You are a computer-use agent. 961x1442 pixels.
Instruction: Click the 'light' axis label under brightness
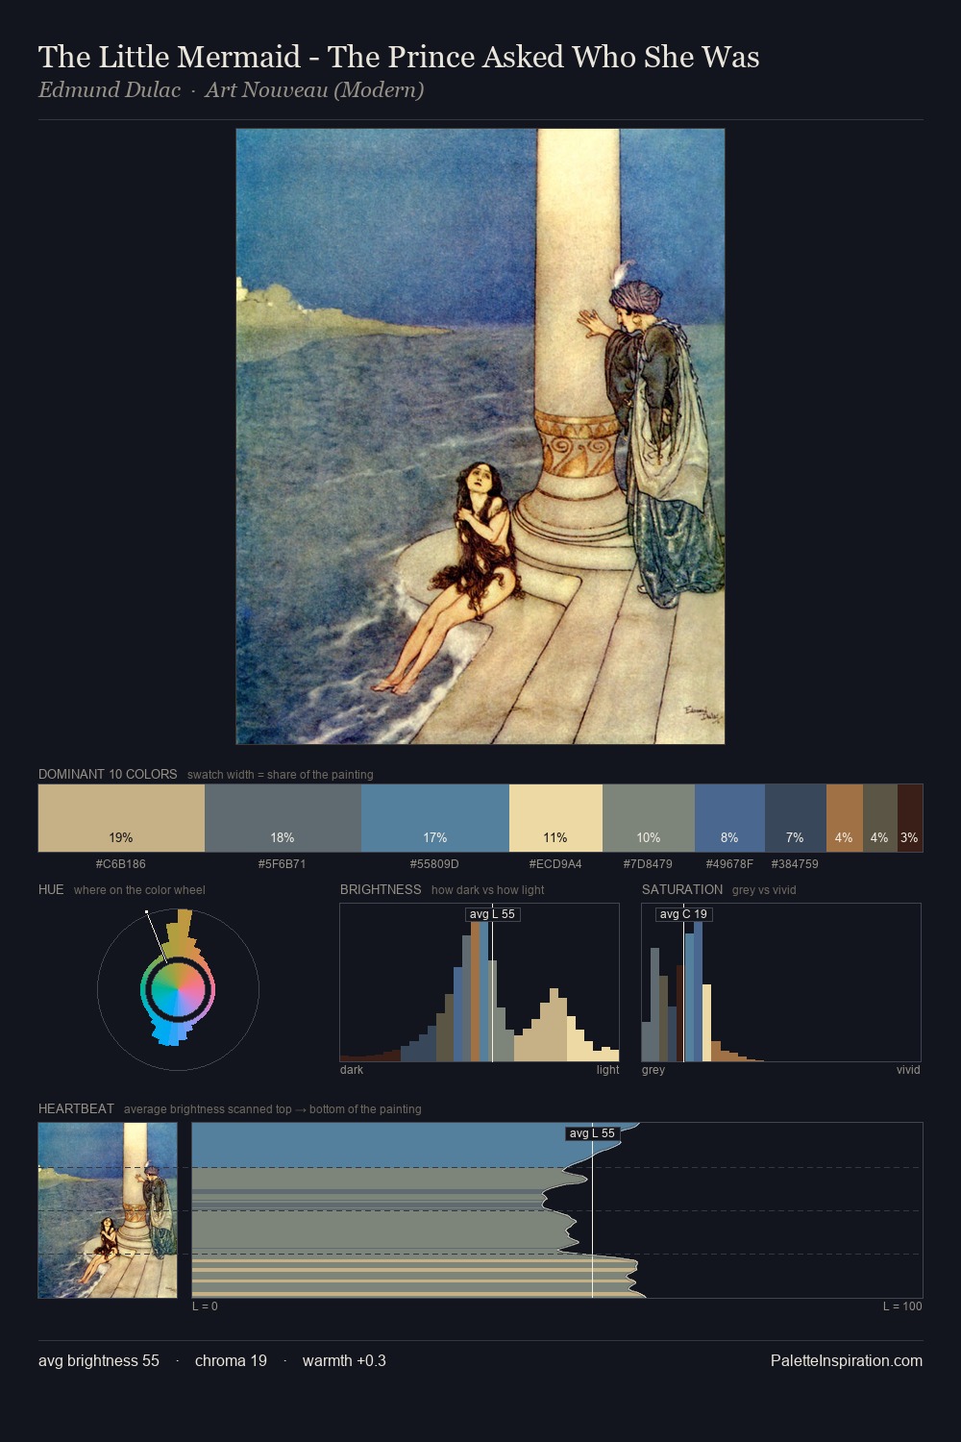pyautogui.click(x=608, y=1070)
